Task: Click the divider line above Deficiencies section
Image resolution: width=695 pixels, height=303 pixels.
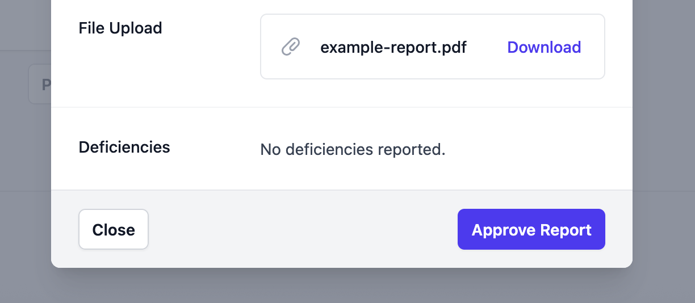Action: point(341,107)
